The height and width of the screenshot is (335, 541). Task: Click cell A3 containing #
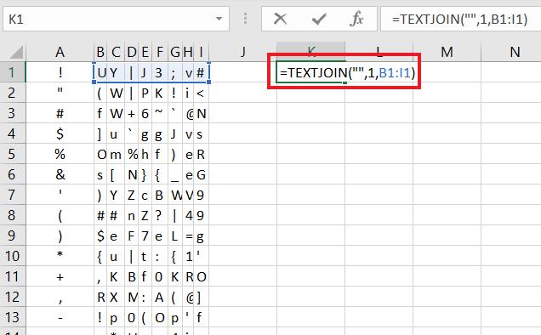(60, 113)
